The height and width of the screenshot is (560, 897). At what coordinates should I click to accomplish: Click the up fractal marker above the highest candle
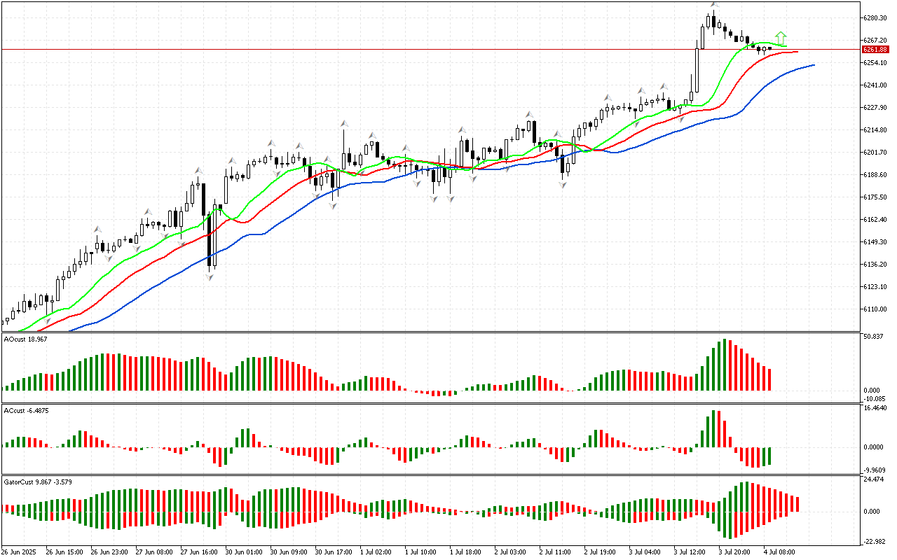tap(713, 5)
